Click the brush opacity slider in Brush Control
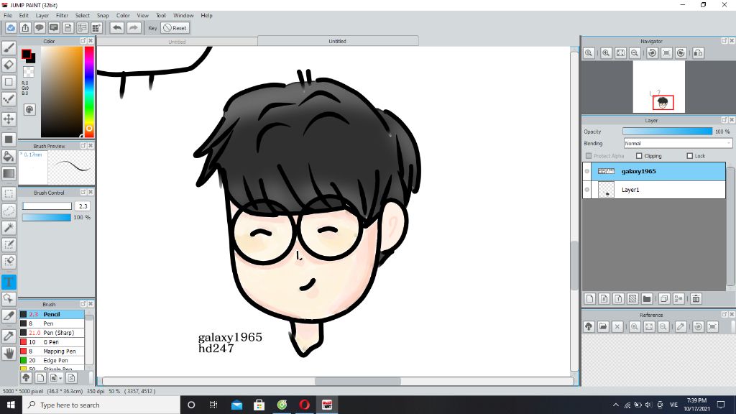 (47, 217)
